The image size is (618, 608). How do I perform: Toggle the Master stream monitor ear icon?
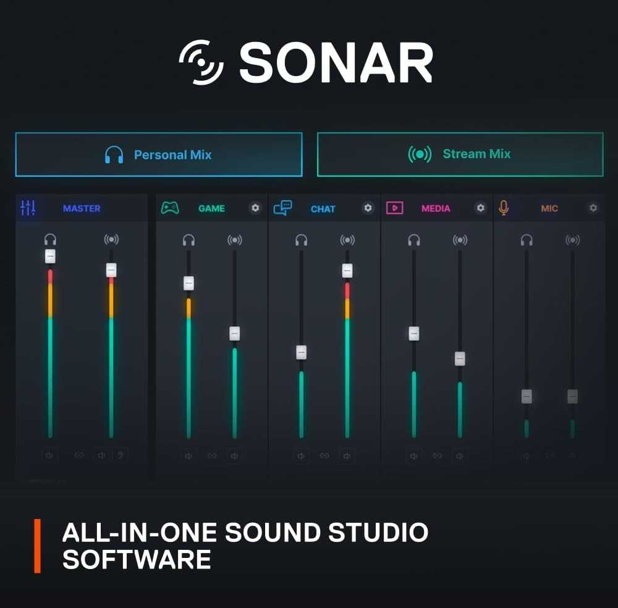pyautogui.click(x=121, y=455)
